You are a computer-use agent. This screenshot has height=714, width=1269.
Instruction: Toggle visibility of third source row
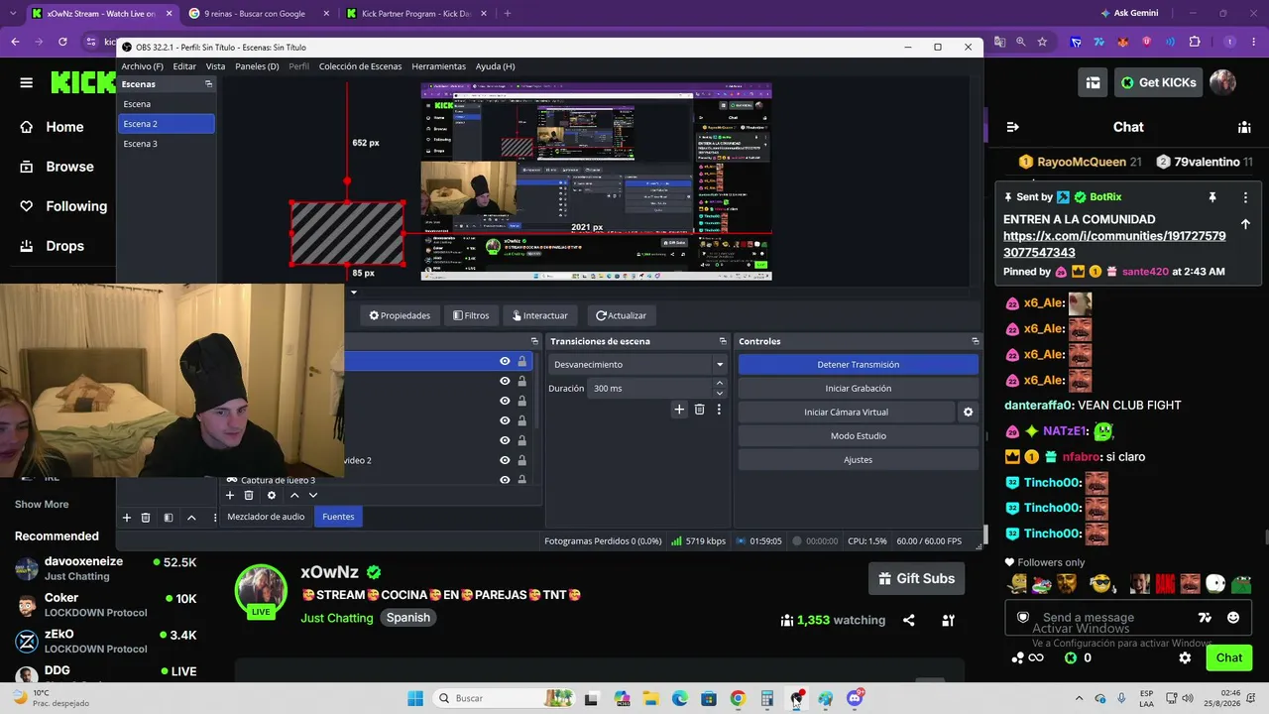(505, 401)
